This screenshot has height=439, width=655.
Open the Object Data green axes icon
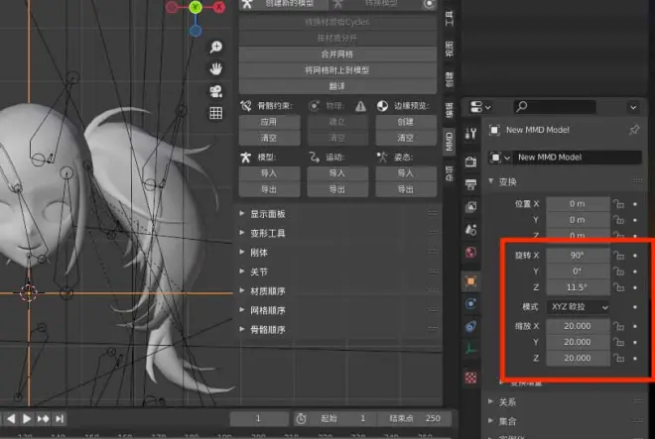coord(470,349)
